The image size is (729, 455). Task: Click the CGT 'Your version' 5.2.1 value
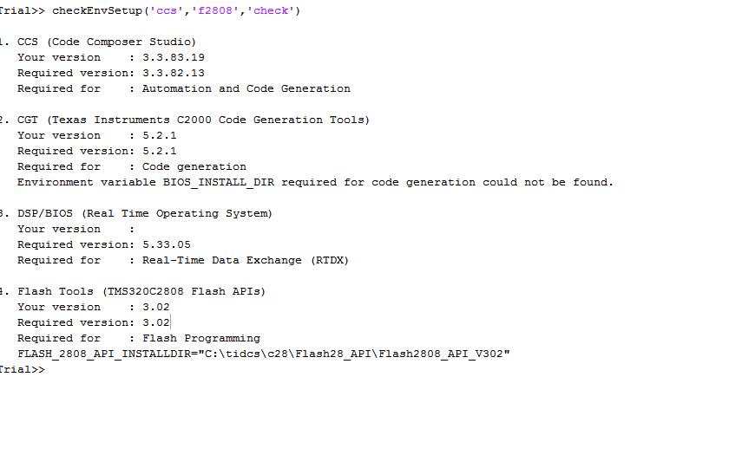159,135
